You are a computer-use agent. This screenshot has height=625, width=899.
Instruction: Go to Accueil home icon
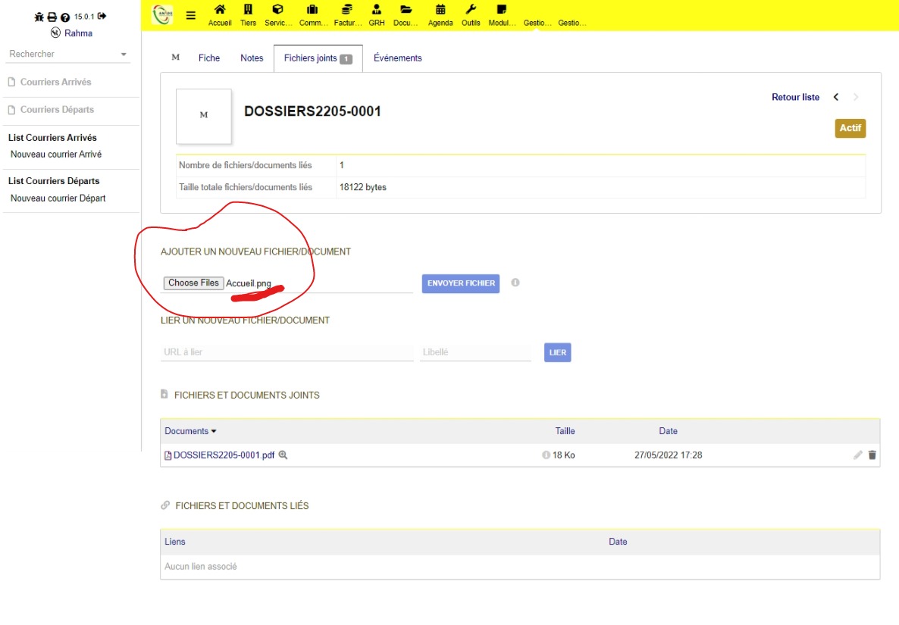(220, 9)
